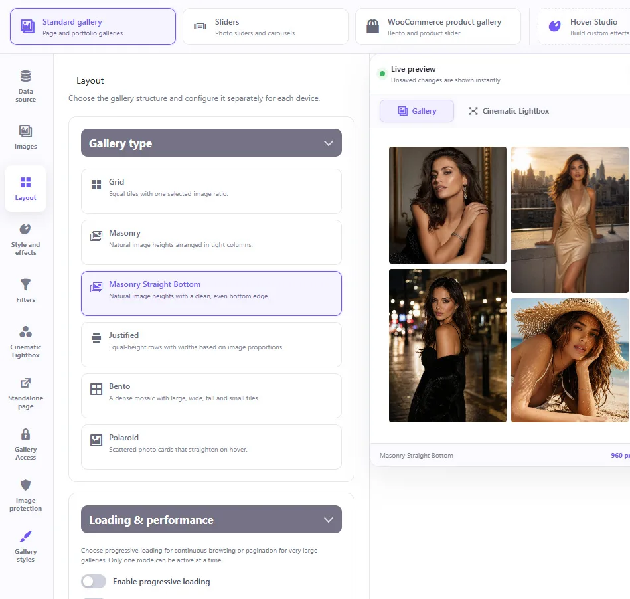Toggle Enable progressive loading switch

(94, 581)
